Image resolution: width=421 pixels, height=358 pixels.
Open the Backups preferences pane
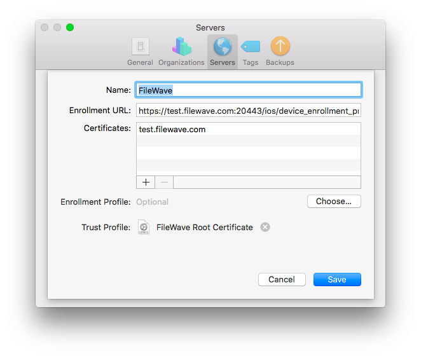280,52
